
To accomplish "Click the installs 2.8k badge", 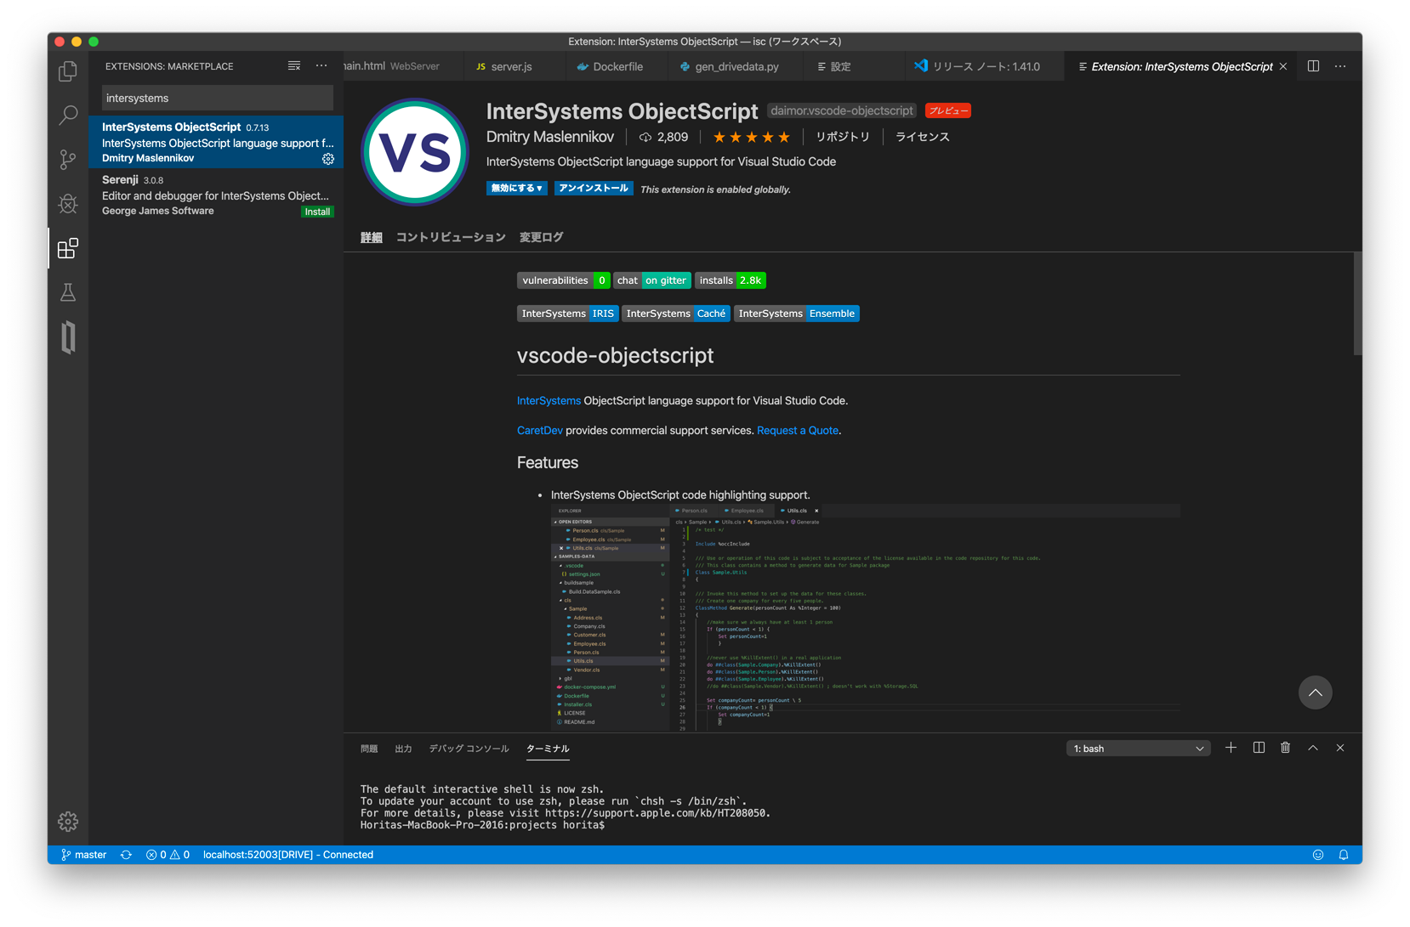I will pyautogui.click(x=731, y=280).
